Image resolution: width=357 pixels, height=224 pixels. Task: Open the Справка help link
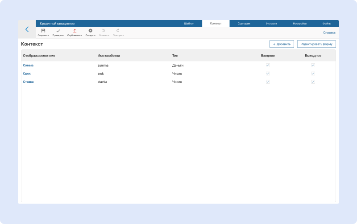coord(329,33)
